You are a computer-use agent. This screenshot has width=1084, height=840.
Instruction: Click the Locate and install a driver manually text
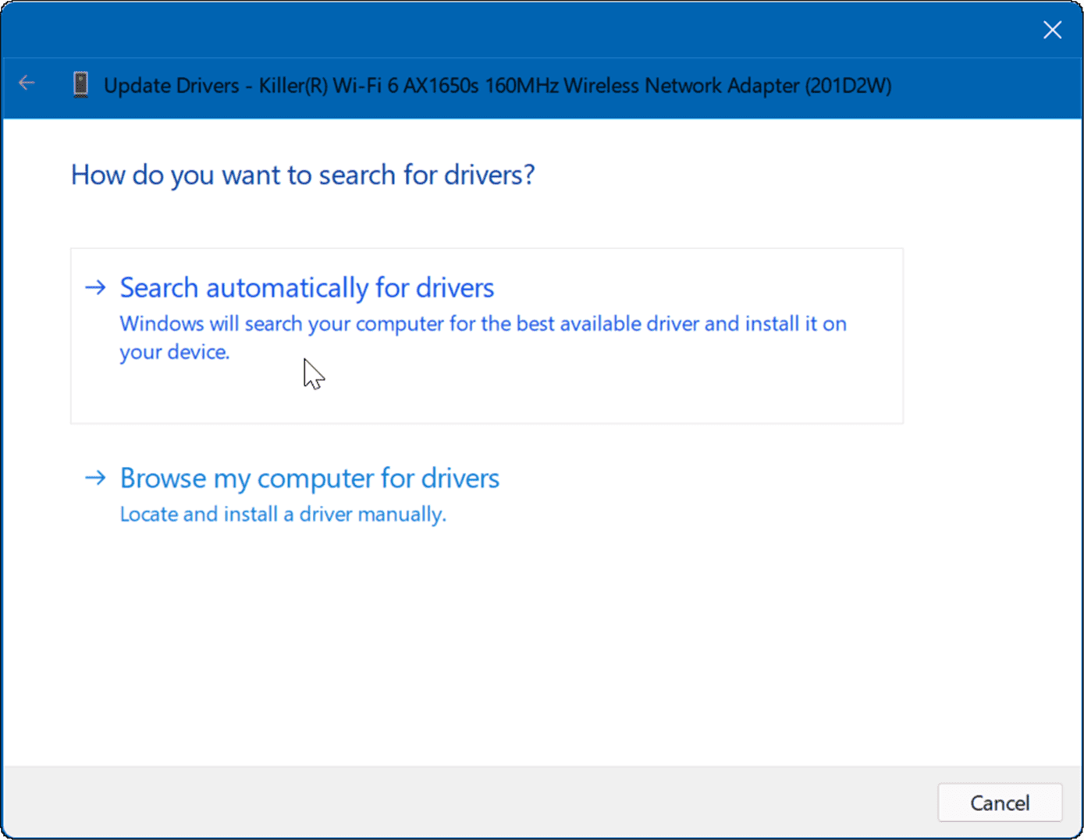(283, 514)
